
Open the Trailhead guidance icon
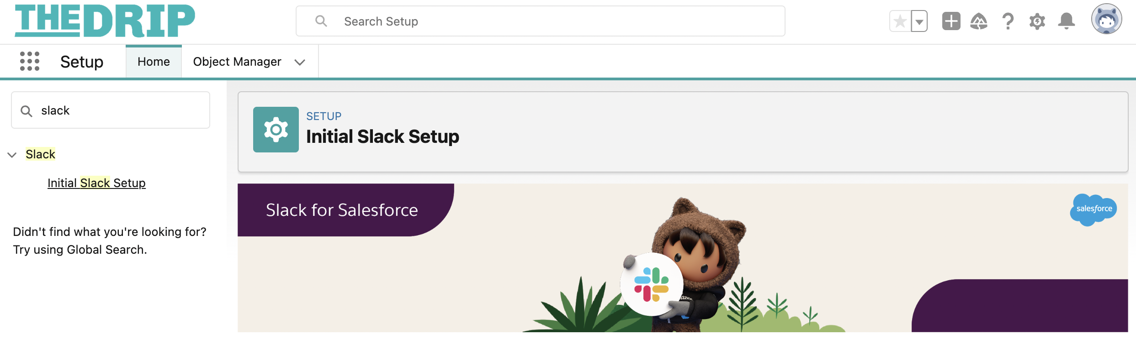[979, 21]
